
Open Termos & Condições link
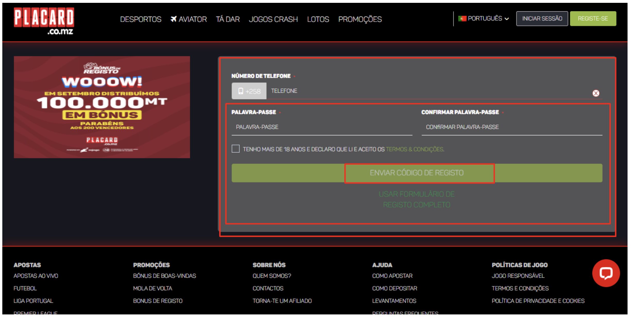(414, 149)
